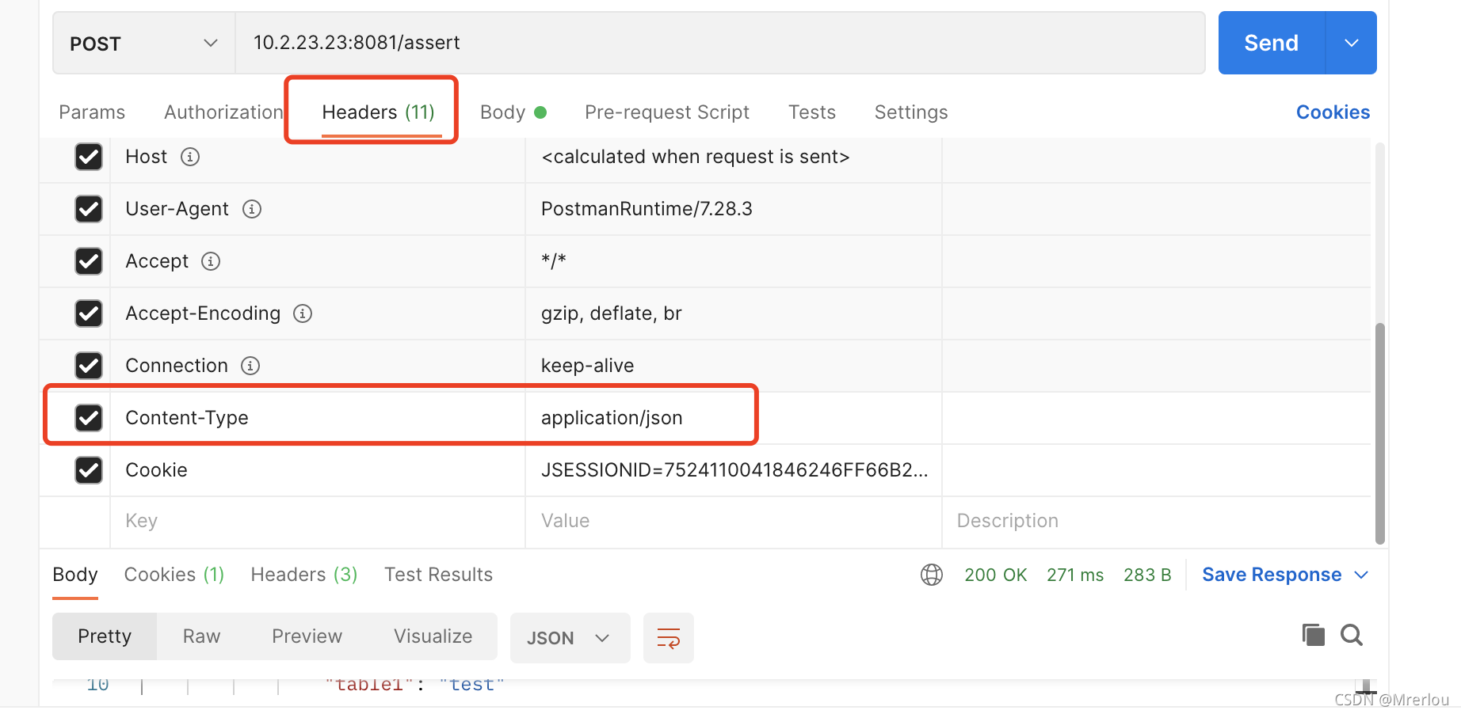Viewport: 1461px width, 714px height.
Task: Open the Authorization tab
Action: point(223,112)
